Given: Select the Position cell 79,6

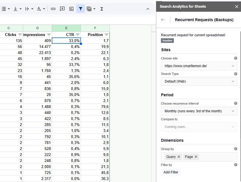Looking at the screenshot, I should point(95,107).
